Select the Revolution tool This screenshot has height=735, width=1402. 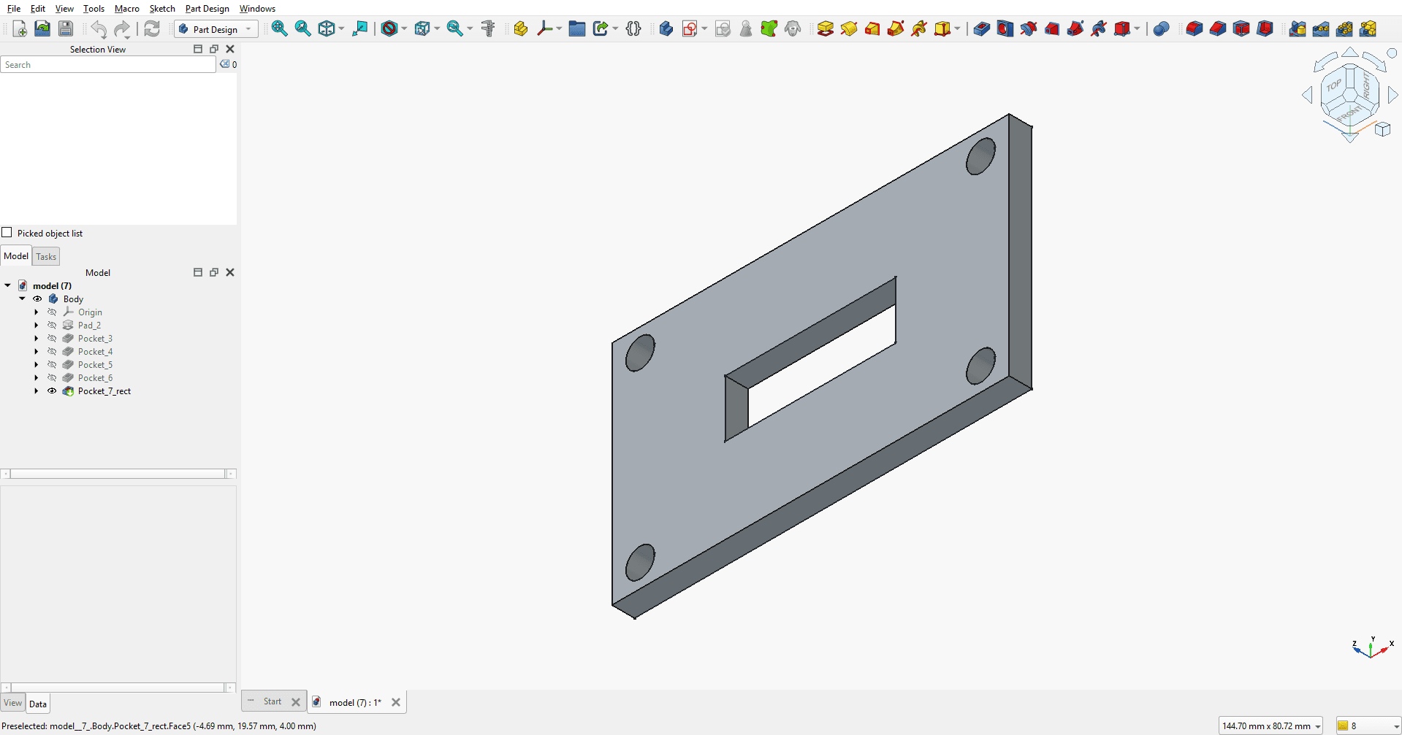[x=849, y=29]
